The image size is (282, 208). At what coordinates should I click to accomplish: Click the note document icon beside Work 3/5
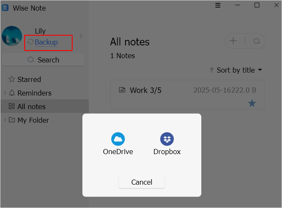pyautogui.click(x=122, y=90)
